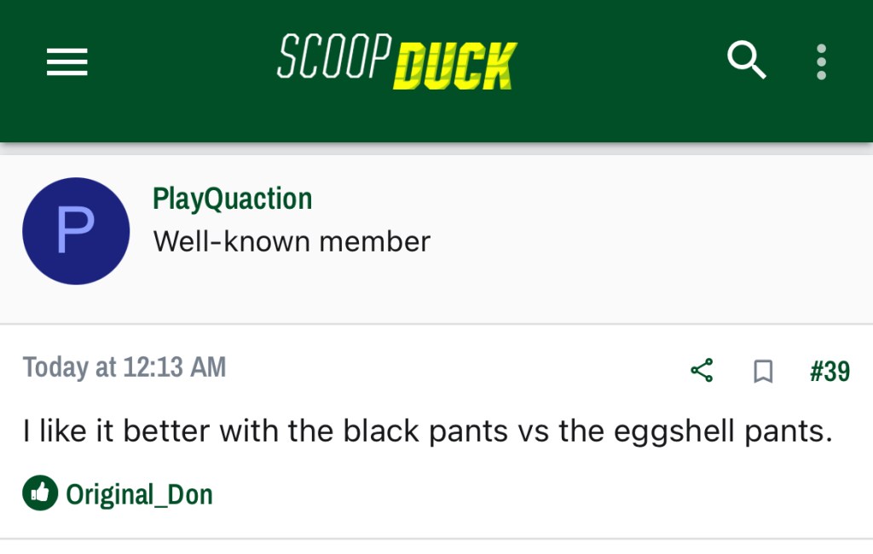873x554 pixels.
Task: Click the 'Today at 12:13 AM' timestamp
Action: tap(124, 367)
